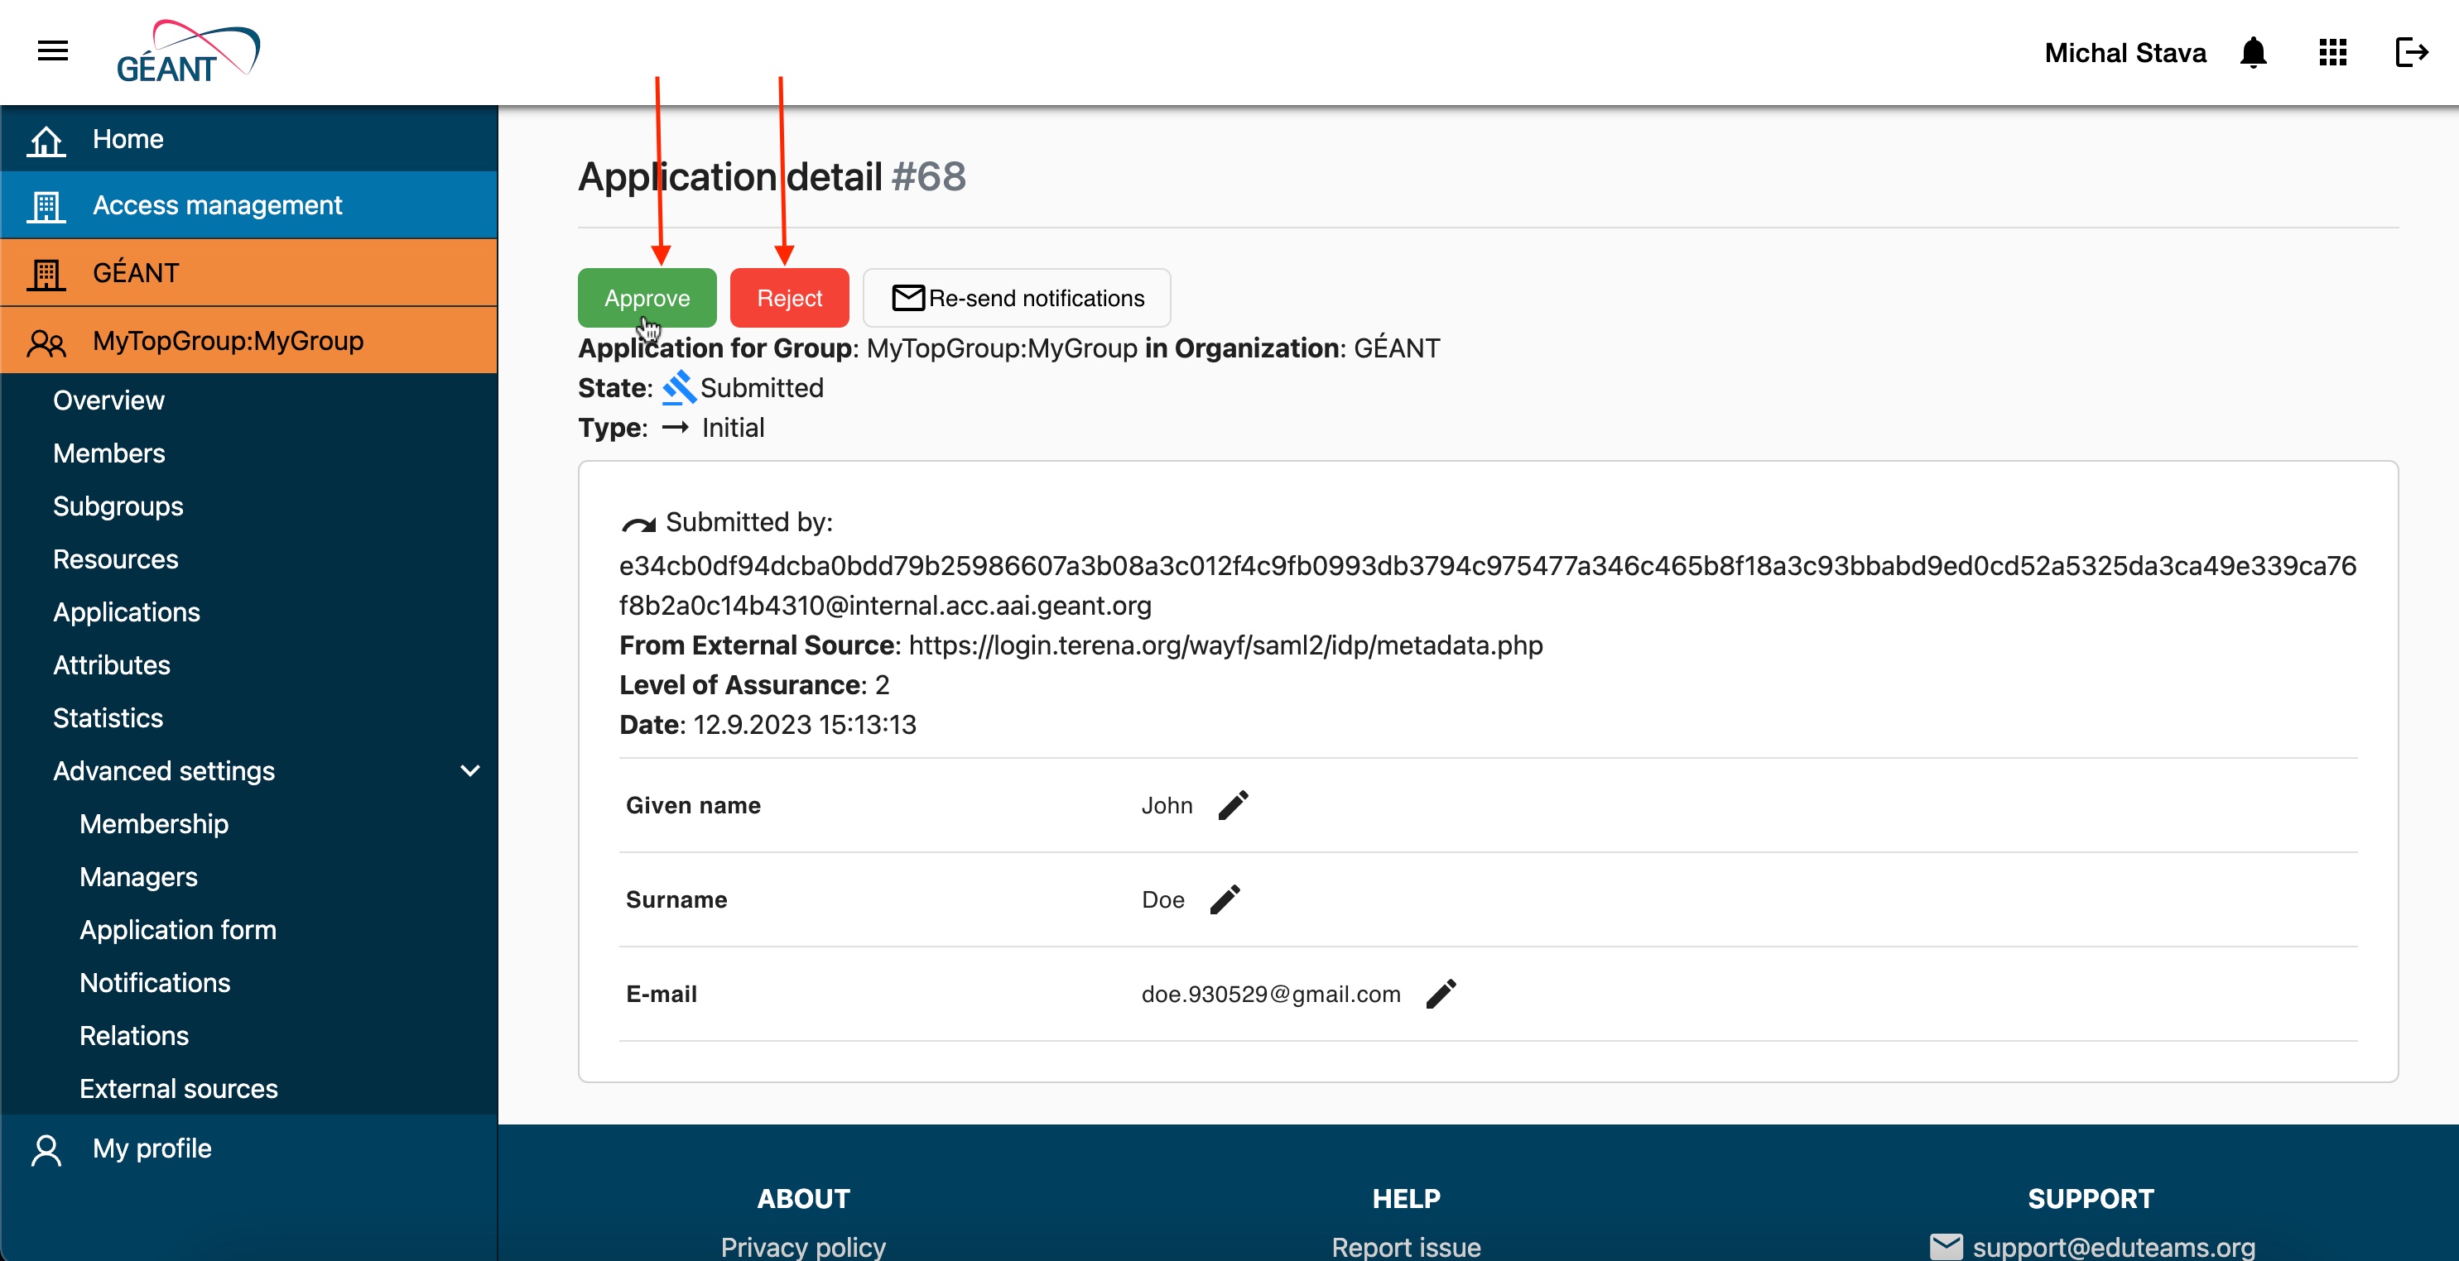Open notifications bell icon
The height and width of the screenshot is (1261, 2459).
pos(2253,52)
